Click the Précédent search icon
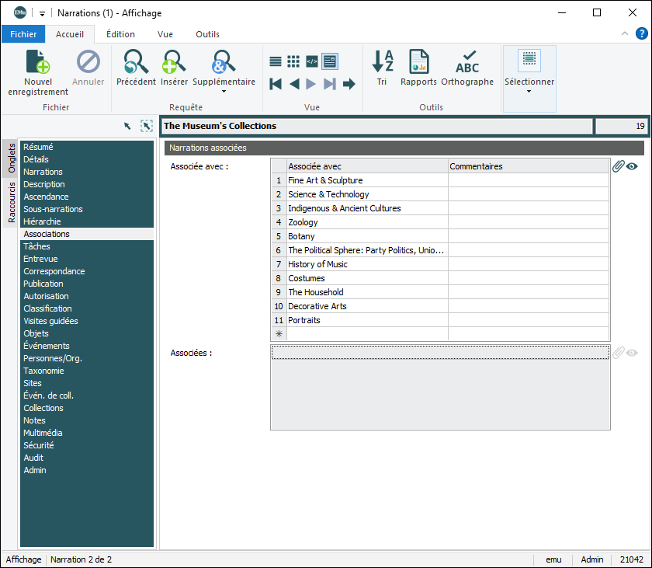 (136, 62)
